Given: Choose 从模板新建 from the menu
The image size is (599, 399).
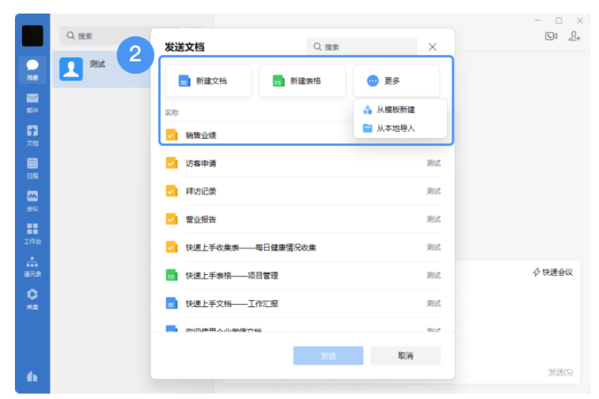Looking at the screenshot, I should 395,110.
